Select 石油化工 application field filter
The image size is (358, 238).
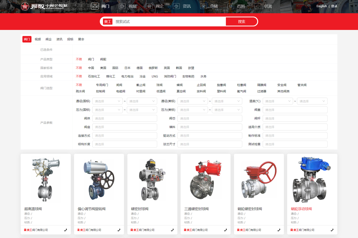94,76
